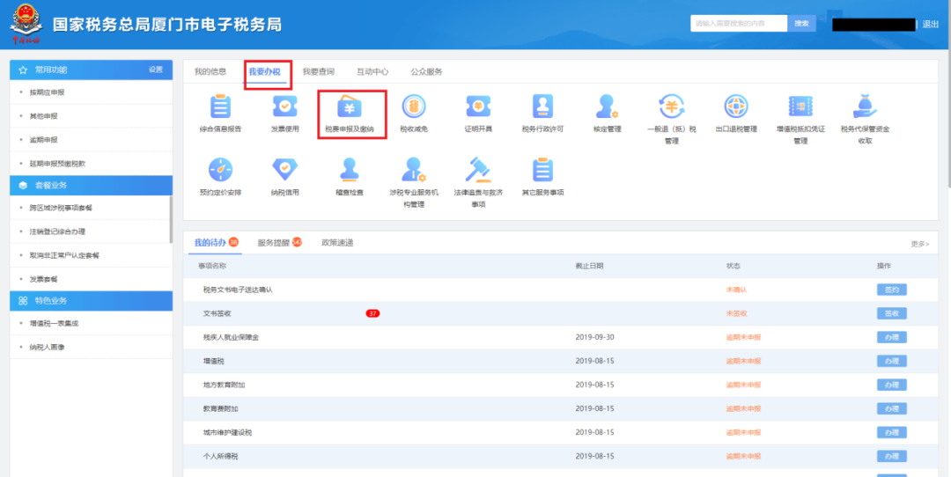The image size is (951, 477).
Task: Click 退出 to log out
Action: point(930,24)
